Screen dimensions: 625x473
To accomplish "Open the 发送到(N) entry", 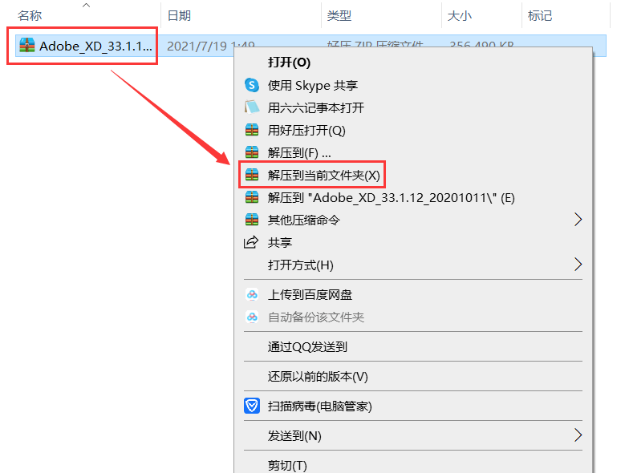I will 294,436.
